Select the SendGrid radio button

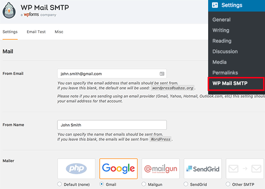(x=185, y=184)
